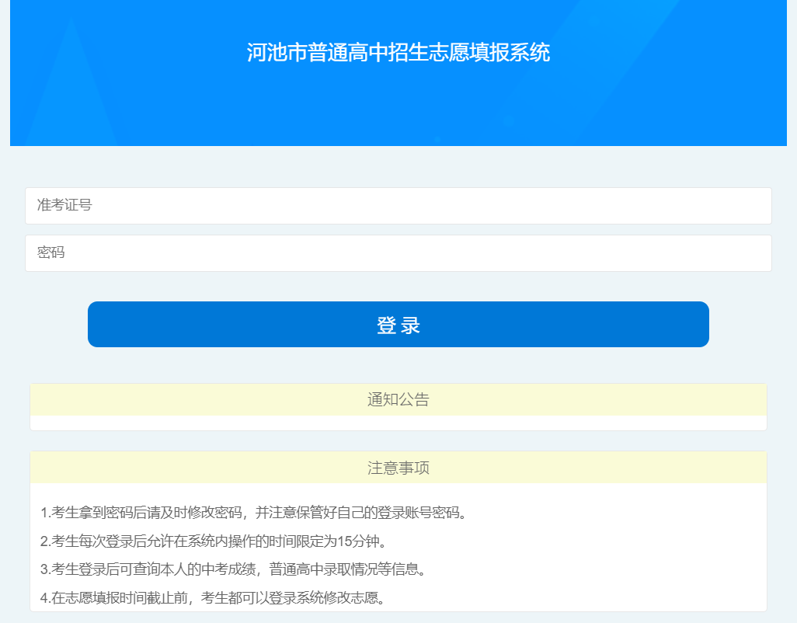Click the 河池市普通高中招生志愿填报系统 page title

pos(398,53)
